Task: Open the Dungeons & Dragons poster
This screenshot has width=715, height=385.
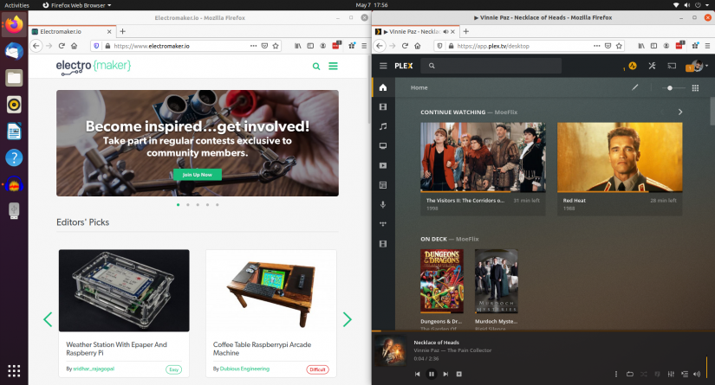Action: (442, 281)
